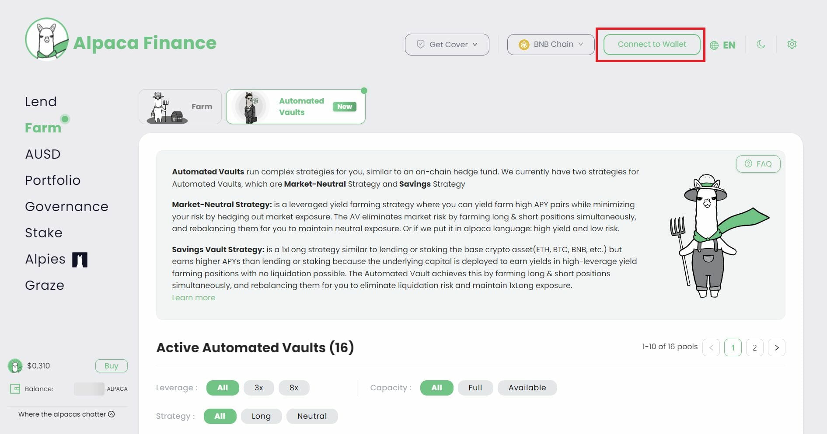The width and height of the screenshot is (827, 434).
Task: Click 1-10 of 16 pools text
Action: (670, 347)
